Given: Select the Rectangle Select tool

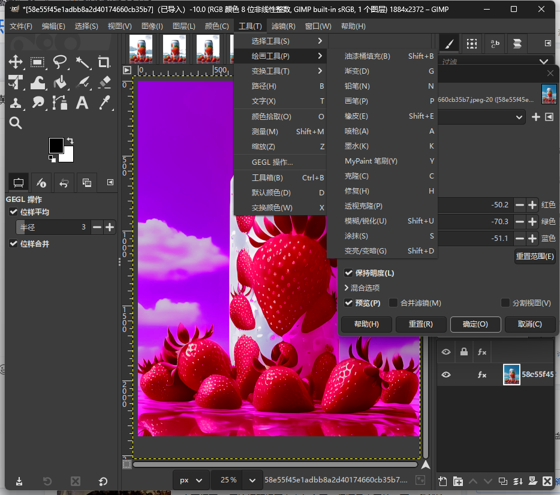Looking at the screenshot, I should point(37,62).
